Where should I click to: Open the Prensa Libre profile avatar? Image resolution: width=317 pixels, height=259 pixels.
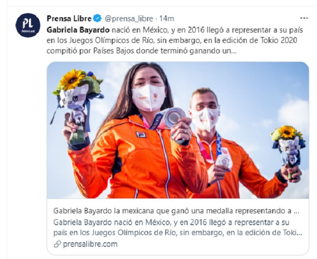(x=28, y=25)
